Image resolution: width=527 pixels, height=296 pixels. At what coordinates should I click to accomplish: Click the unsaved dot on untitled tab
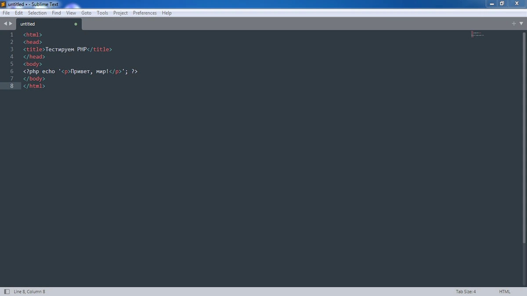pyautogui.click(x=76, y=24)
